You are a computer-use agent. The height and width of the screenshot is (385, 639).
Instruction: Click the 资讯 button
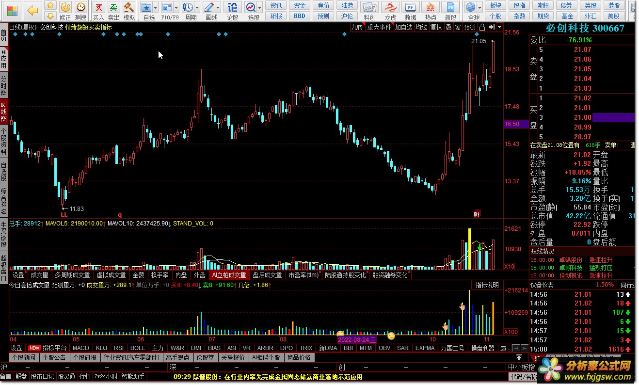pos(276,5)
